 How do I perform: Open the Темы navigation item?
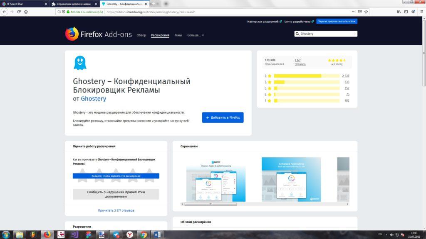tap(178, 35)
